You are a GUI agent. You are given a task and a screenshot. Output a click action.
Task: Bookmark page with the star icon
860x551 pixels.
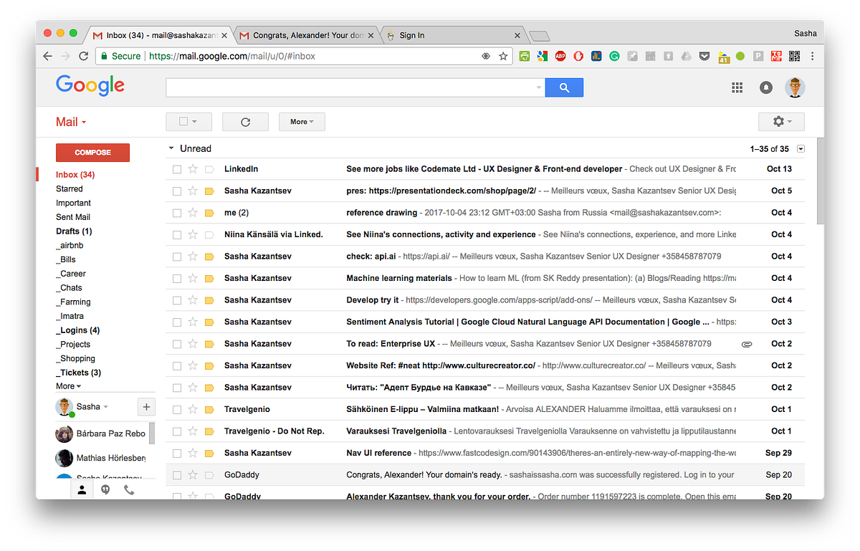(503, 56)
